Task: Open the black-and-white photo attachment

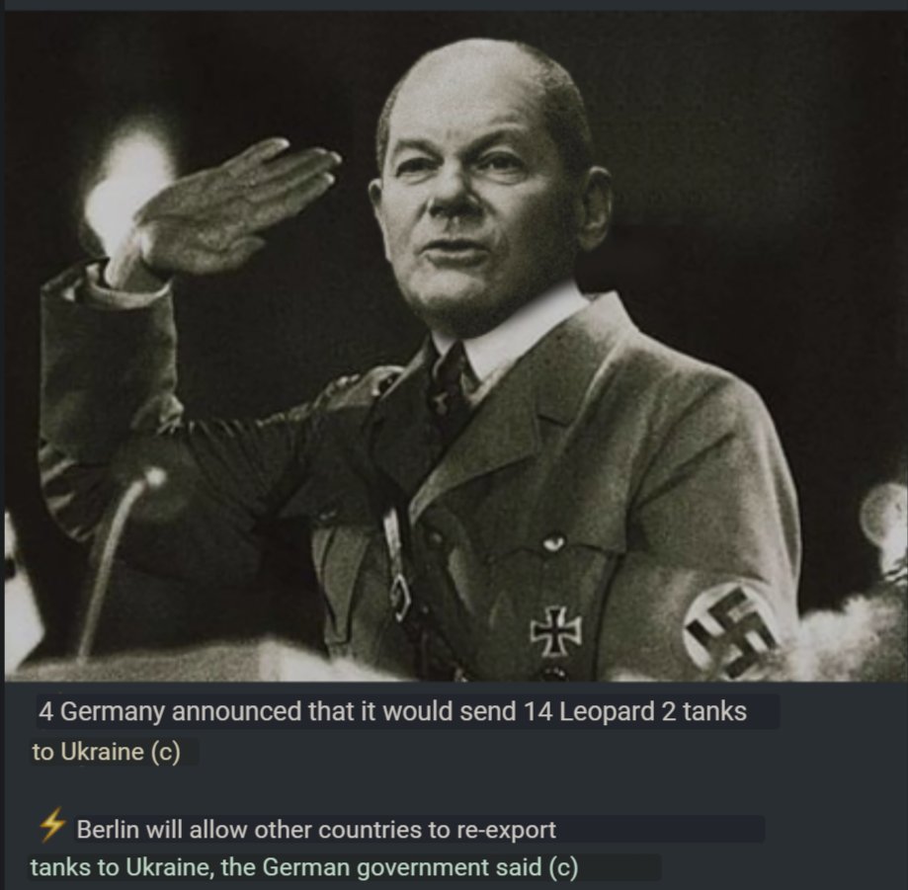Action: coord(454,346)
